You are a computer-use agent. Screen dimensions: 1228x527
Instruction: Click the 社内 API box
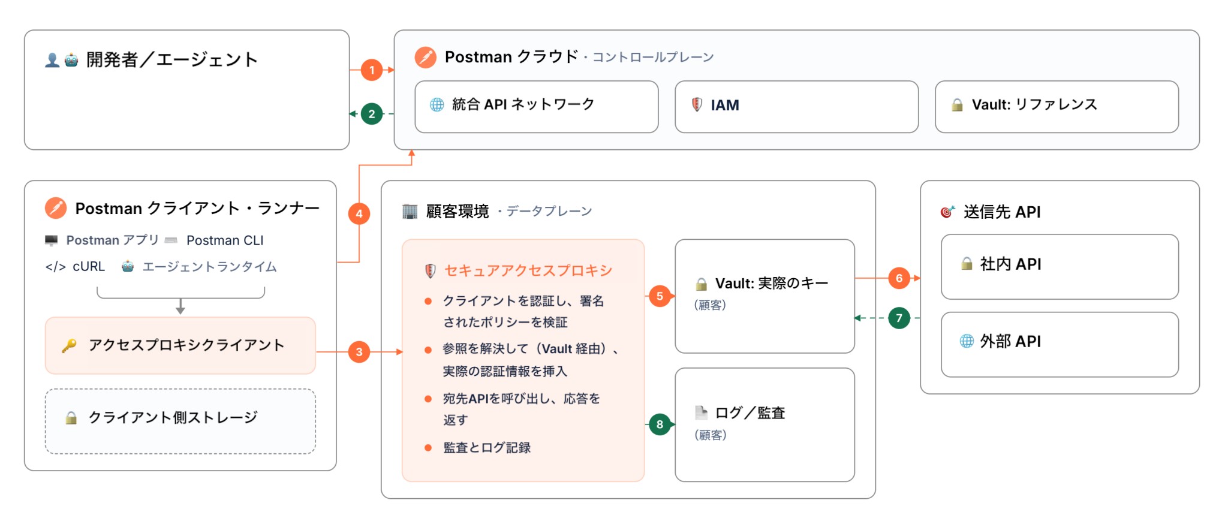[x=1060, y=267]
